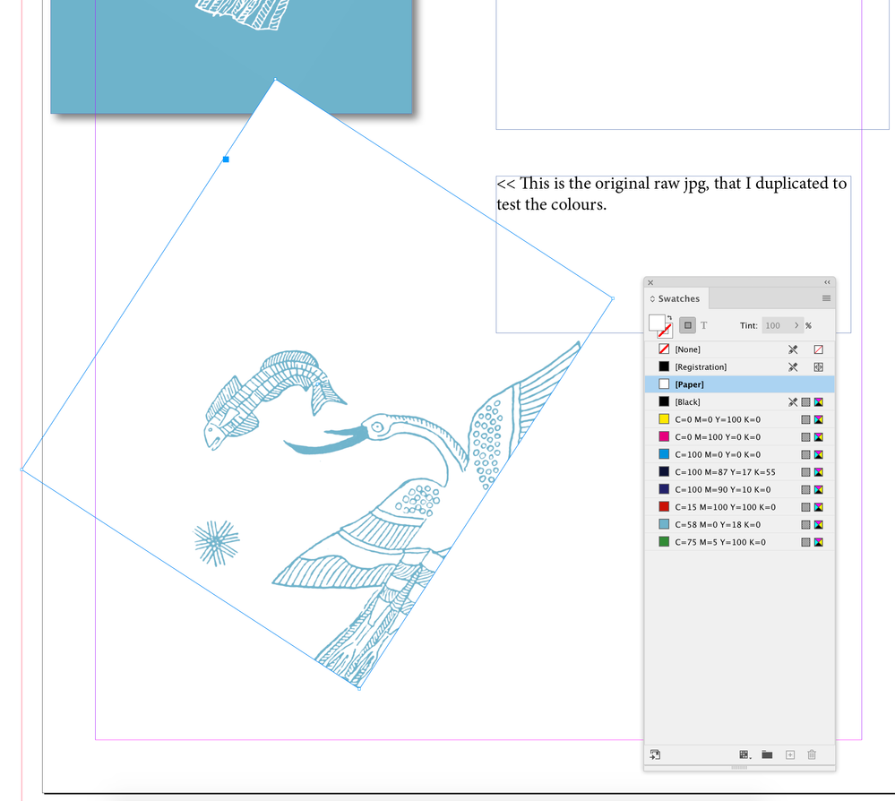Swap fill and stroke colors arrow
895x801 pixels.
tap(670, 317)
